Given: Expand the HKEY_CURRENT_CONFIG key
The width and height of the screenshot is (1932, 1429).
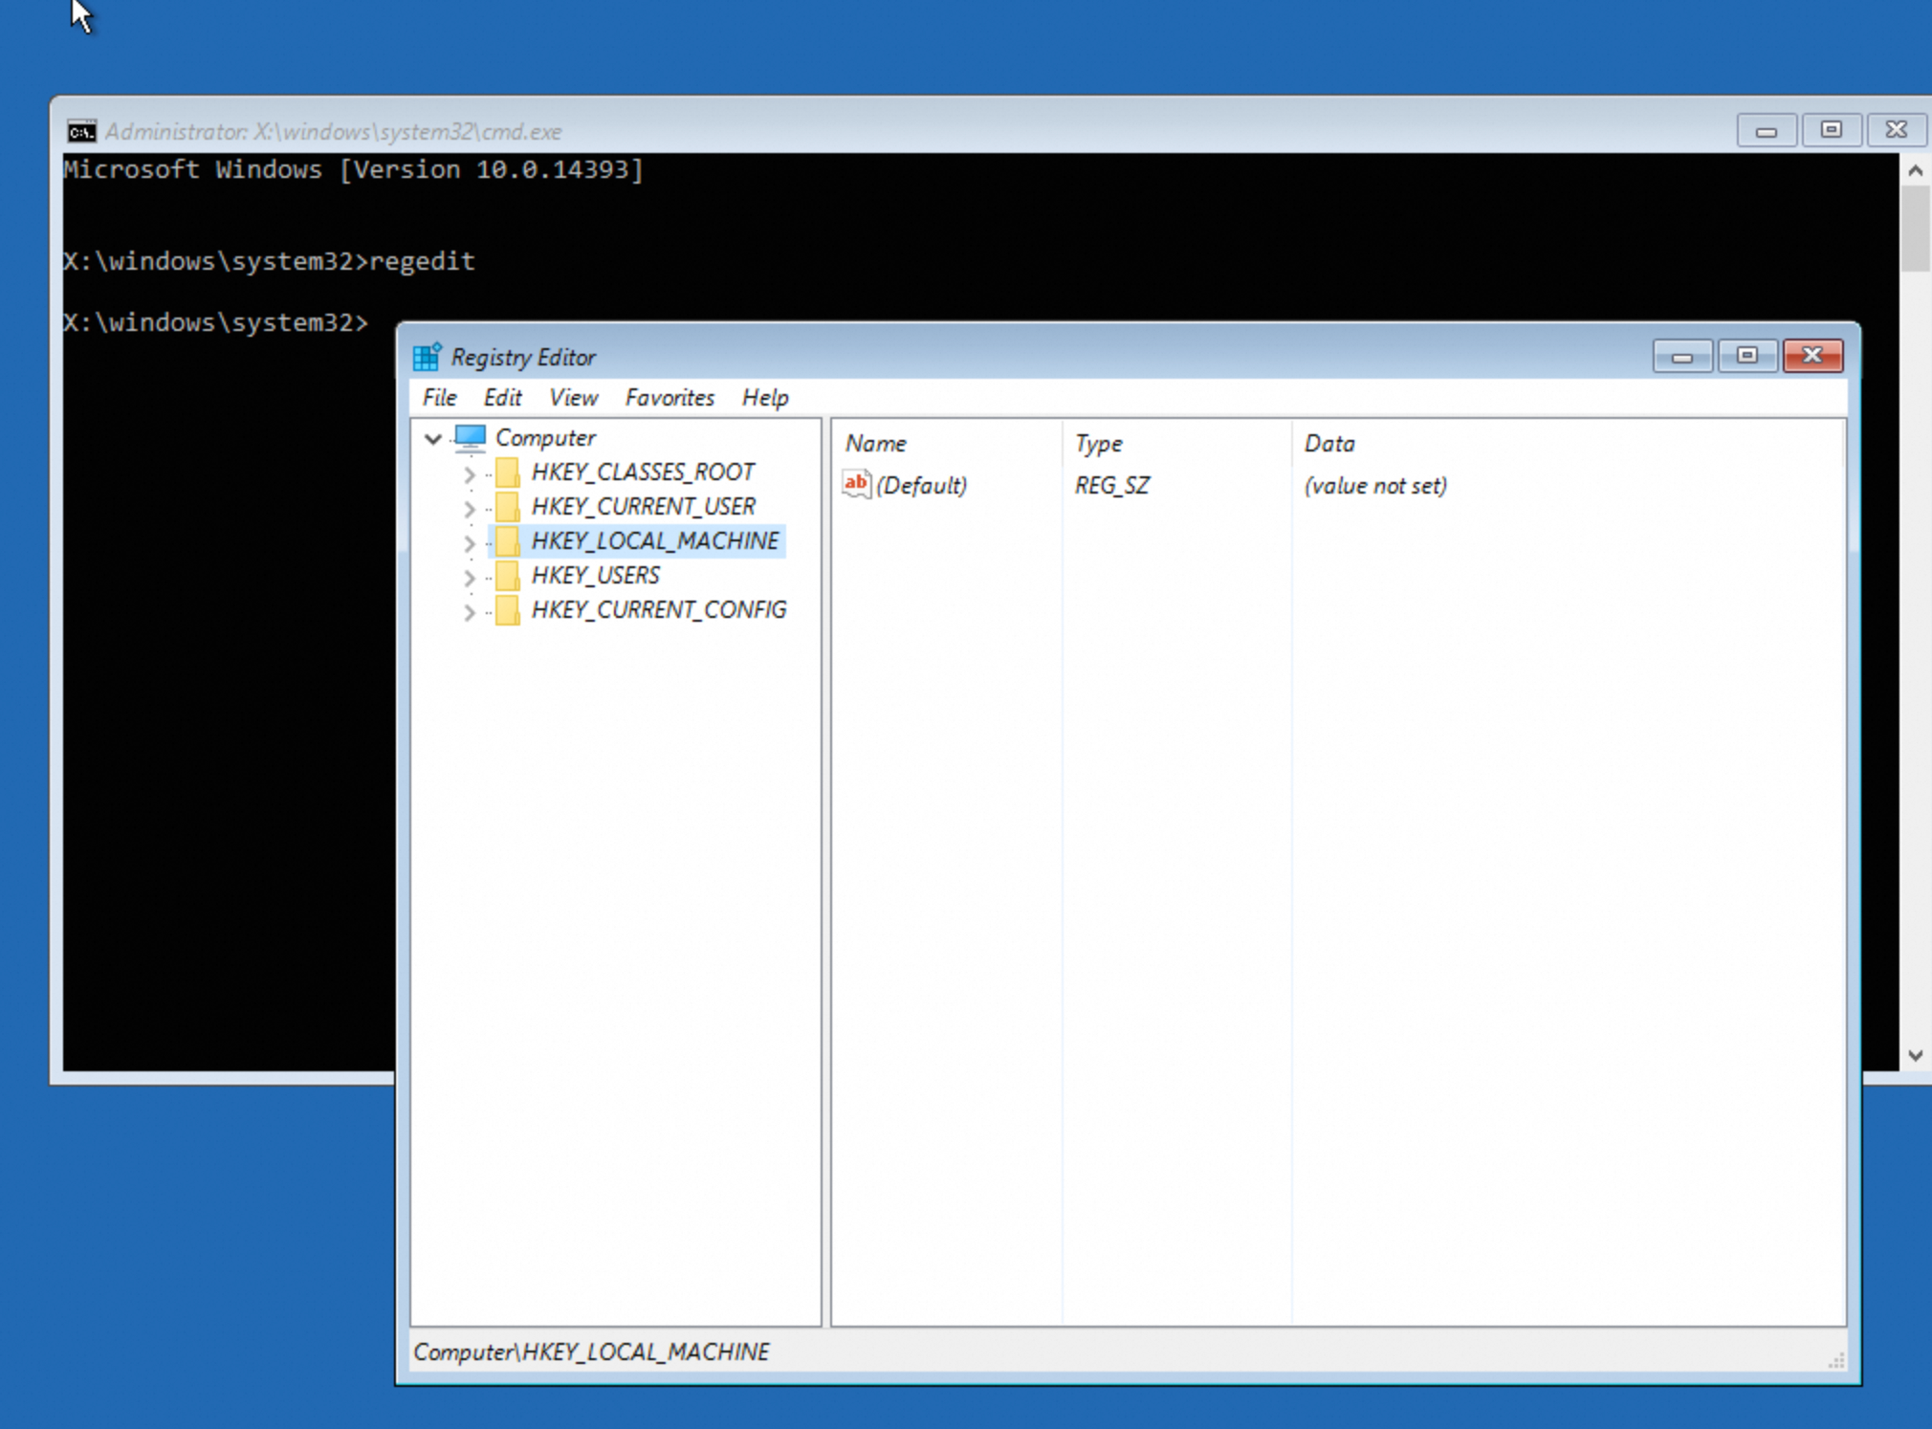Looking at the screenshot, I should click(469, 612).
